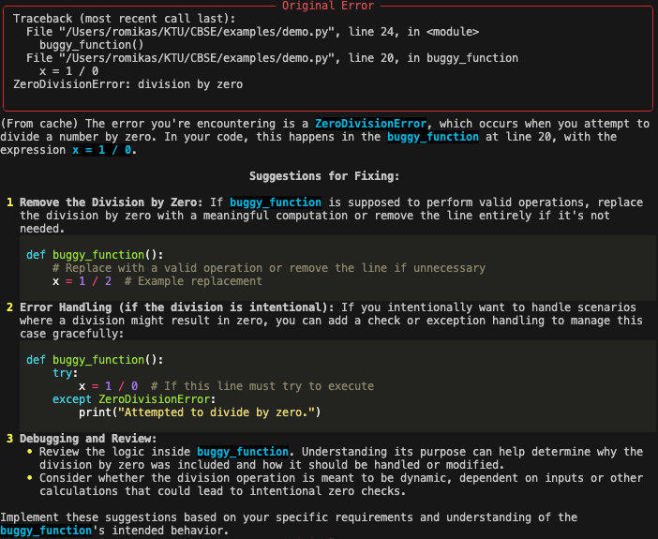Image resolution: width=658 pixels, height=539 pixels.
Task: Click "# If this line must try to execute" comment
Action: (x=262, y=386)
